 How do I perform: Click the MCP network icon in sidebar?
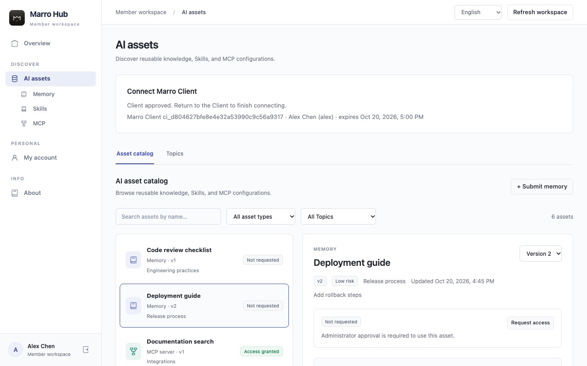[x=24, y=124]
